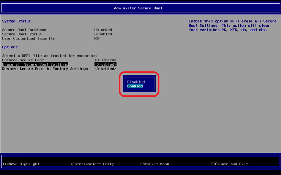Viewport: 281px width, 175px height.
Task: Choose Disabled in the popup list
Action: click(136, 82)
